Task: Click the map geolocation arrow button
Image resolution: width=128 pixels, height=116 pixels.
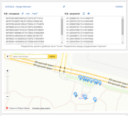Action: coord(7,57)
